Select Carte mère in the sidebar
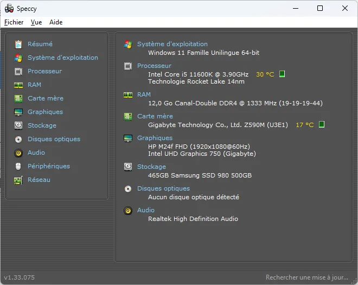Viewport: 358px width, 285px height. [46, 98]
